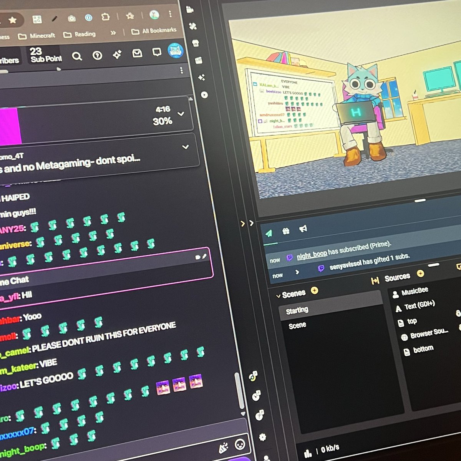Switch to the megaphone events tab
Image resolution: width=461 pixels, height=461 pixels.
303,229
